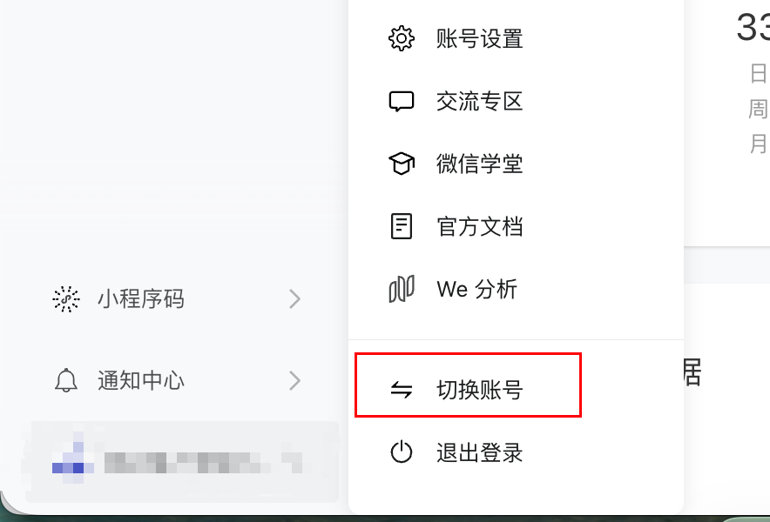
Task: Click the graduation cap icon for 微信学堂
Action: click(402, 164)
